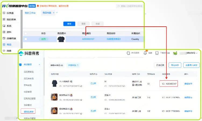Switch to 我的工作台 tab
The width and height of the screenshot is (202, 121).
tap(30, 13)
